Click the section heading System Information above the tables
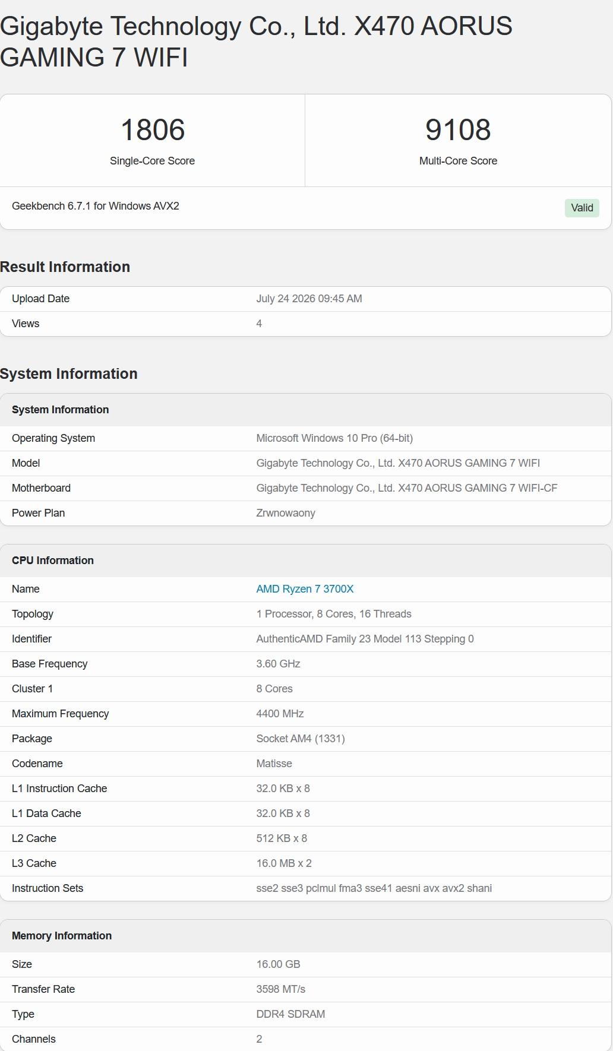Viewport: 613px width, 1051px height. coord(69,373)
